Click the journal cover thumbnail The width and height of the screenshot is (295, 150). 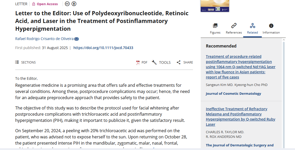(x=215, y=6)
